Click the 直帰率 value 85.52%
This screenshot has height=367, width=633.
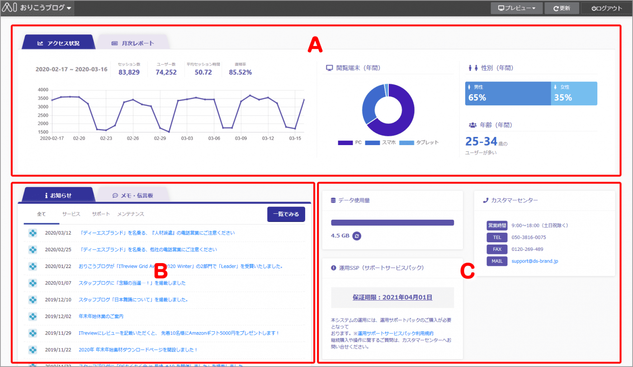pos(240,72)
